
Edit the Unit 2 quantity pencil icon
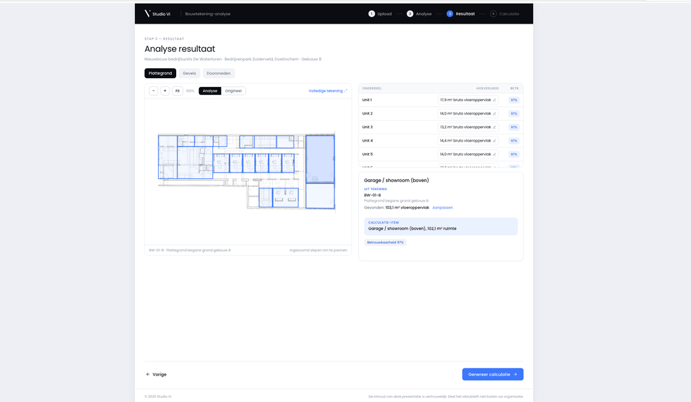click(495, 113)
